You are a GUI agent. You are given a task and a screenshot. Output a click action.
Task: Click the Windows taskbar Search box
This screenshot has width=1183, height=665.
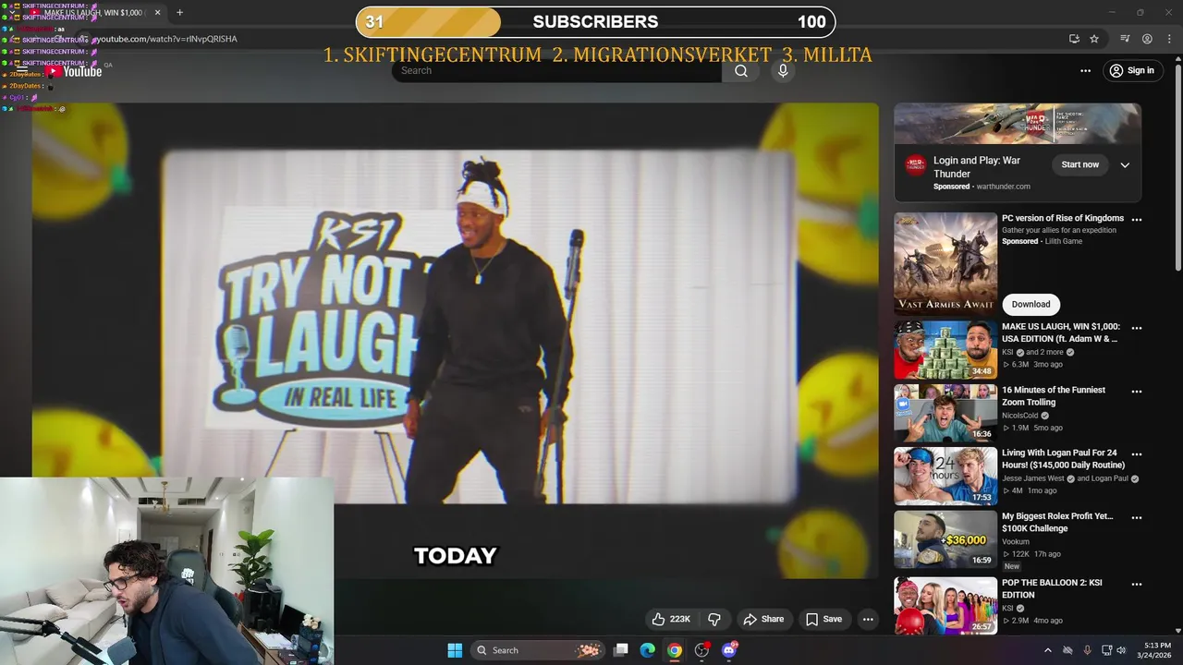(536, 650)
